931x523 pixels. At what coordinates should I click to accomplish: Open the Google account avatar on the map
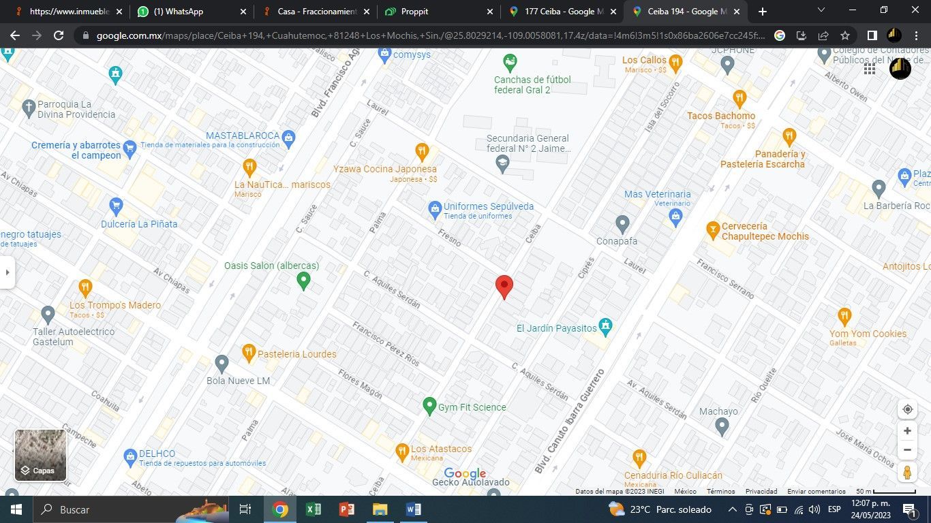900,69
